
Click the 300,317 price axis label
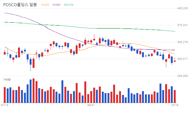pyautogui.click(x=182, y=59)
